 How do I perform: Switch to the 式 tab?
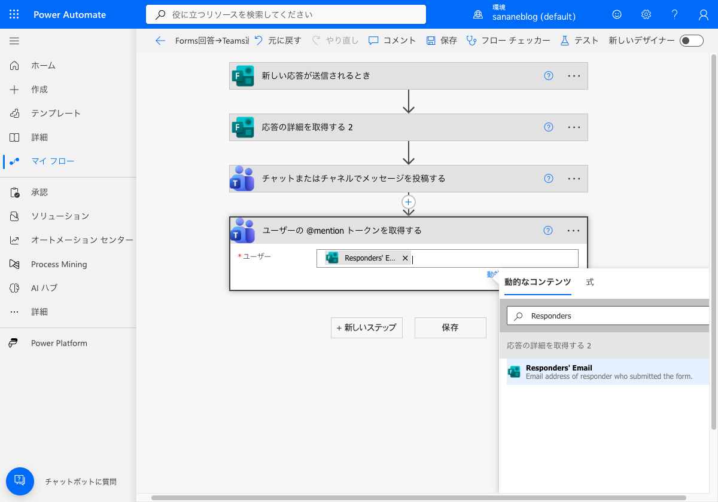click(x=590, y=282)
